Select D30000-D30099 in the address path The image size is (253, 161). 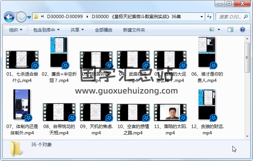click(65, 16)
